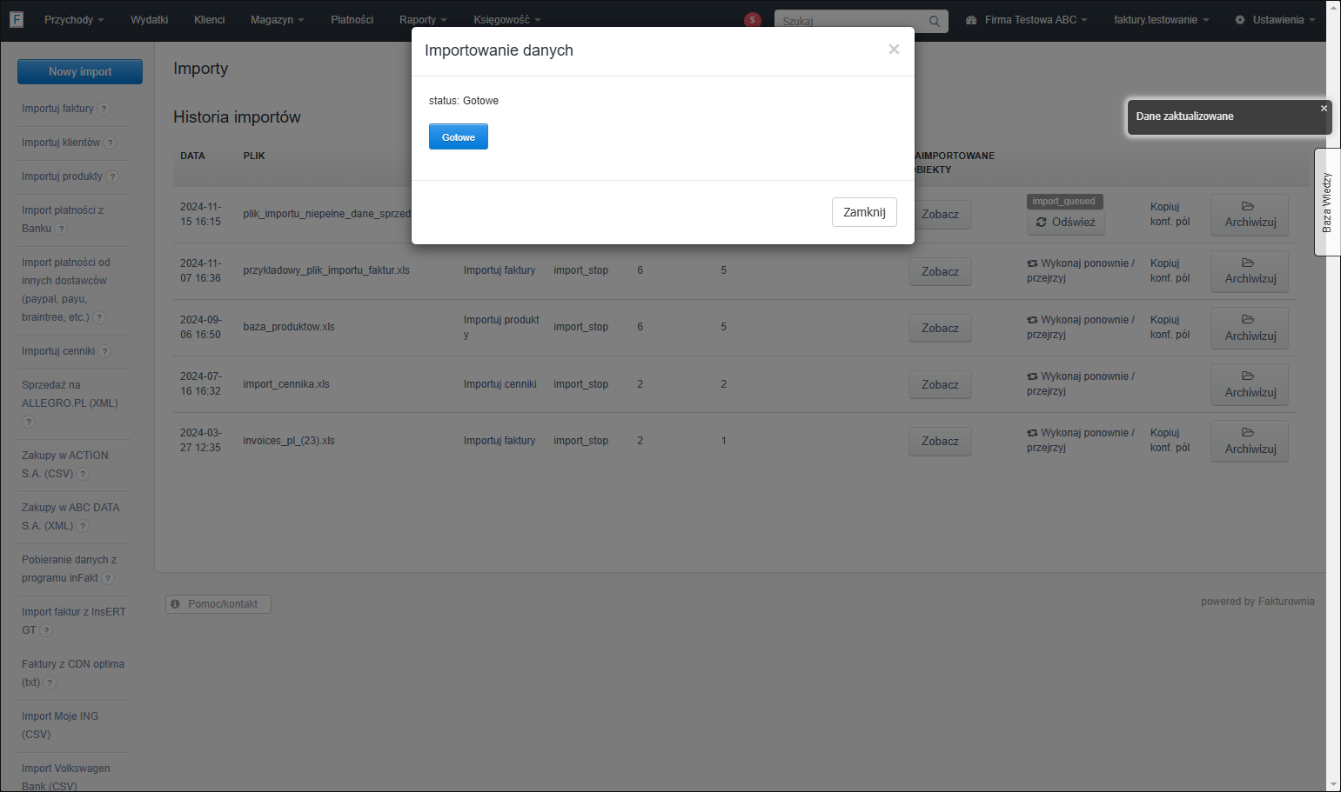Click help icon under Sprzedaż na ALLEGRO.PL
Image resolution: width=1341 pixels, height=792 pixels.
point(29,422)
